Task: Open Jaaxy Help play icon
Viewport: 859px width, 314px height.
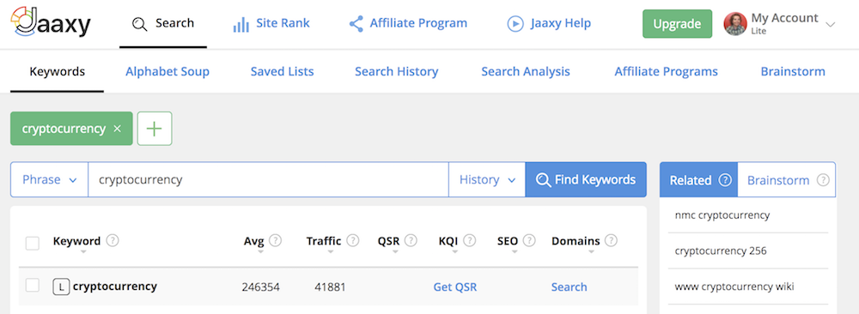Action: point(515,23)
